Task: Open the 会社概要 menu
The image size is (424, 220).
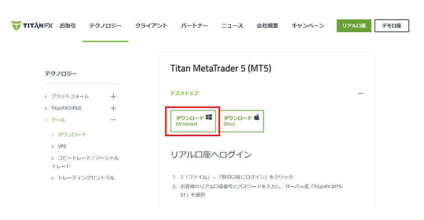Action: [268, 26]
